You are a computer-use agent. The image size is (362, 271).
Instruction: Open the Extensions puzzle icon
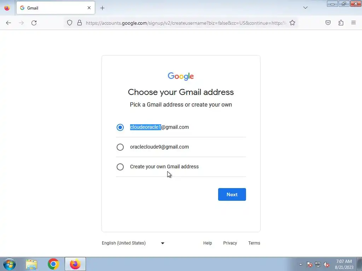341,23
